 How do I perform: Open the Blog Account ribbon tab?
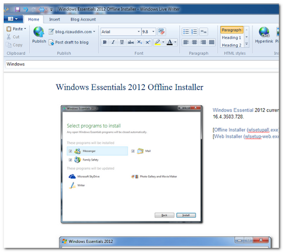83,19
